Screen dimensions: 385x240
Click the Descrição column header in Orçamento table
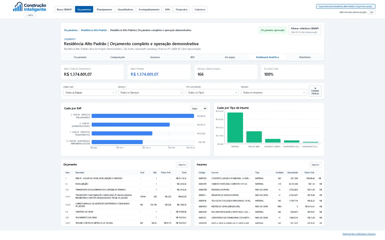80,173
